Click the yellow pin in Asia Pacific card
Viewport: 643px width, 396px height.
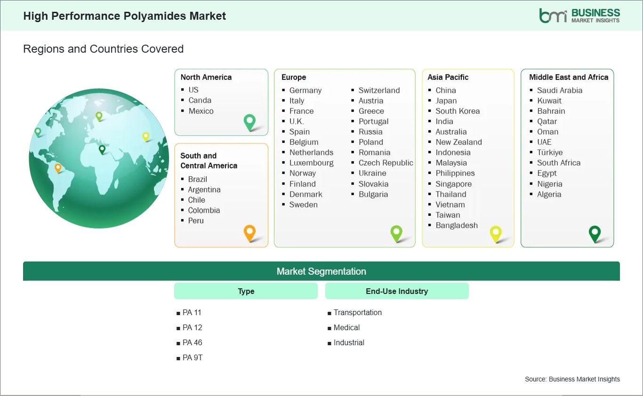coord(496,233)
